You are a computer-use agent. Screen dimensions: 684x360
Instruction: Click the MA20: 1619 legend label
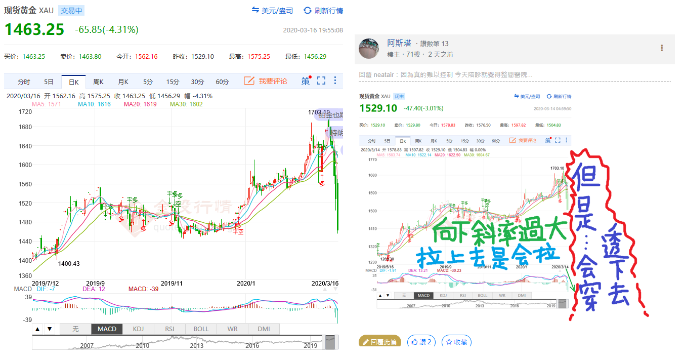141,104
